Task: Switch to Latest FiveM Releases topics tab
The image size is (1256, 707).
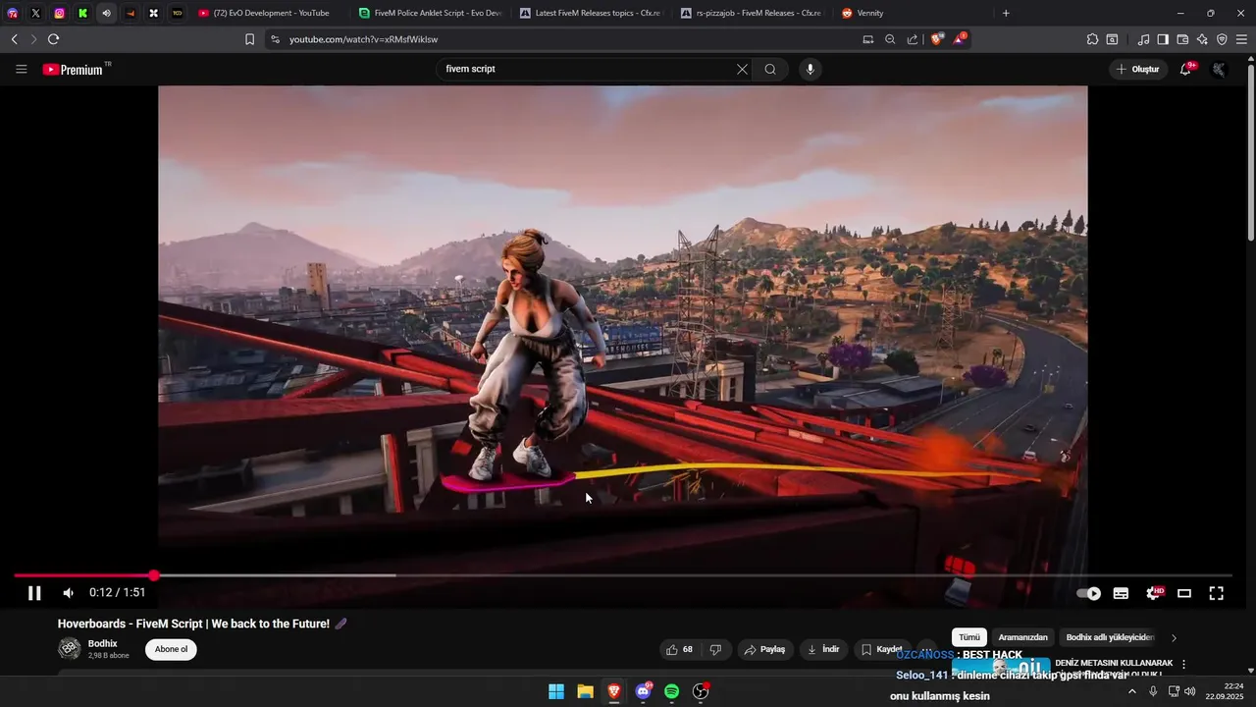Action: tap(592, 13)
